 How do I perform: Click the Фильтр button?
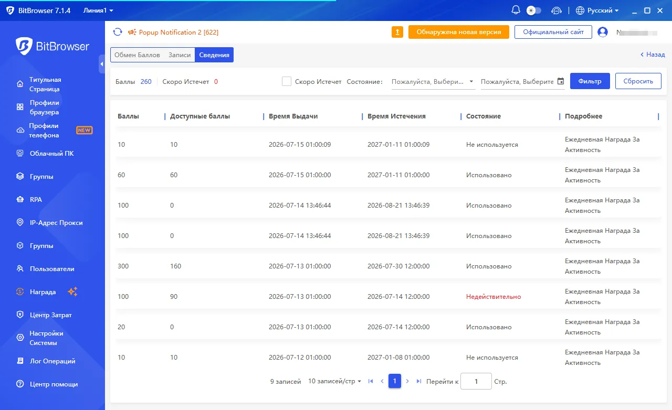(x=590, y=81)
